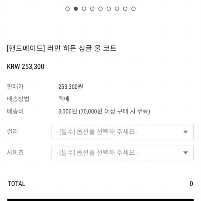Screen dimensions: 201x201
Task: Go to the seventh carousel dot
Action: [x=117, y=9]
